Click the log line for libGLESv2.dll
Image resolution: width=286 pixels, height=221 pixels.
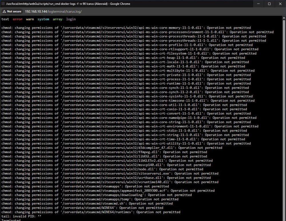tap(107, 161)
